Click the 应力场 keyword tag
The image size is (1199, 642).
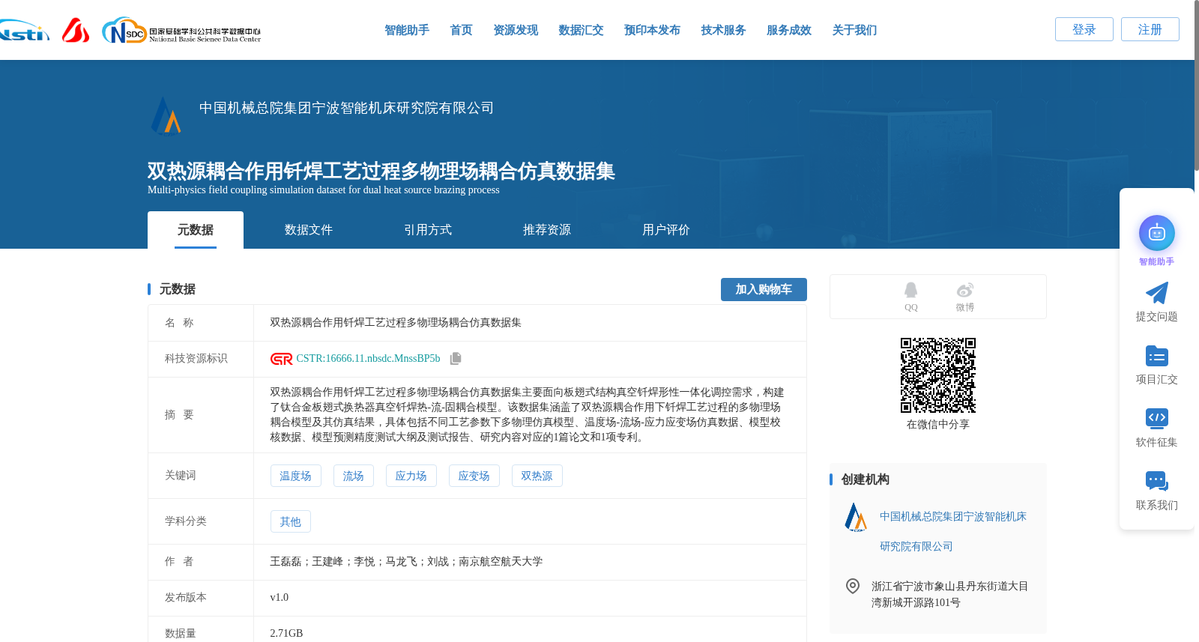(411, 476)
